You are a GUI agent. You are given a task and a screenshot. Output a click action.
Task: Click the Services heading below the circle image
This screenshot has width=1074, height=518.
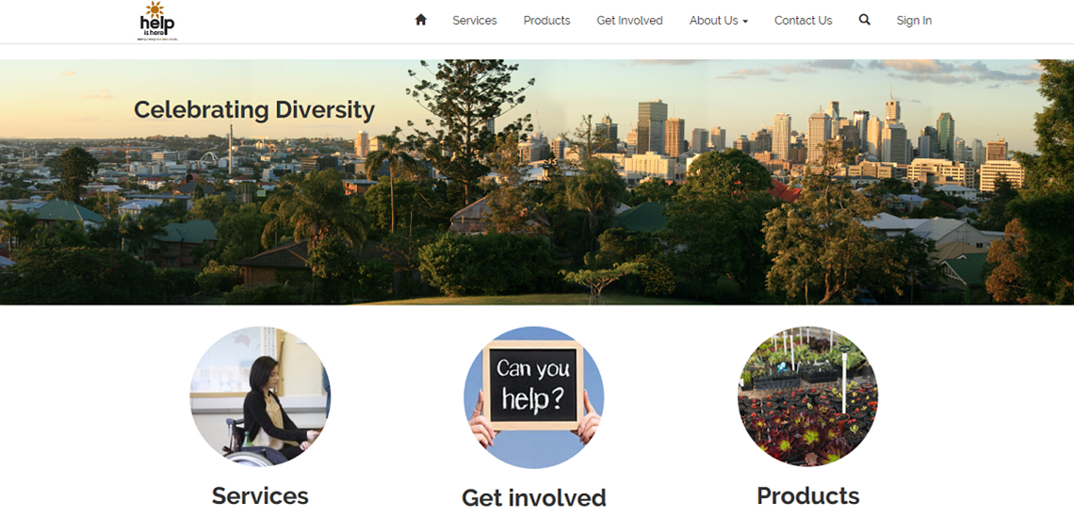[260, 495]
